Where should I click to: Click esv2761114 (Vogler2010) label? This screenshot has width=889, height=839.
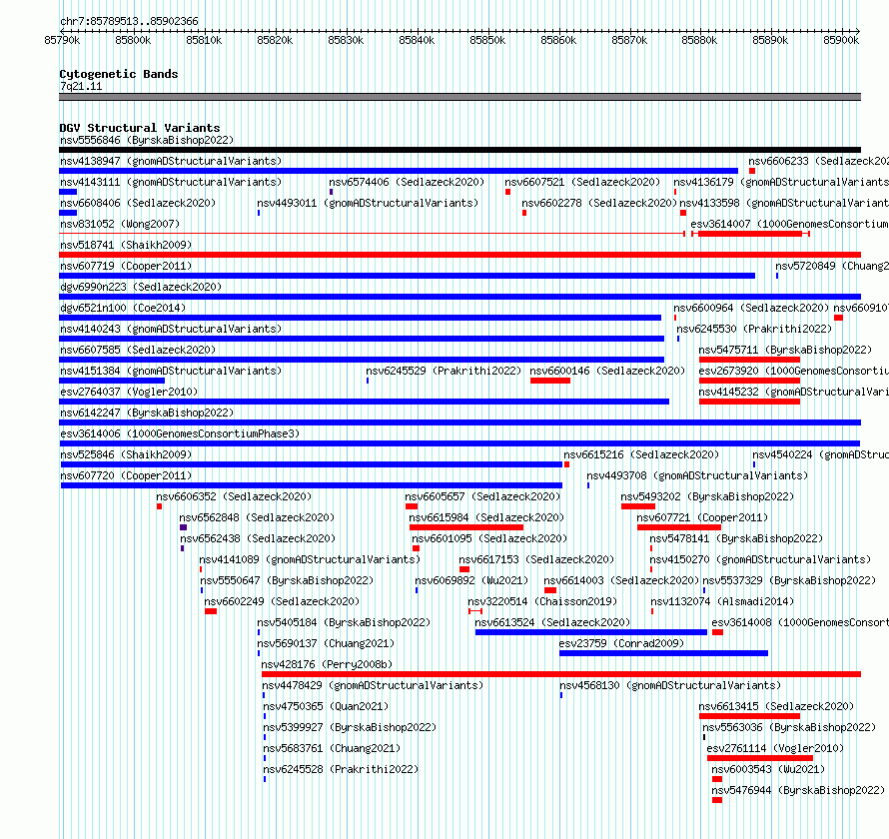tap(775, 748)
